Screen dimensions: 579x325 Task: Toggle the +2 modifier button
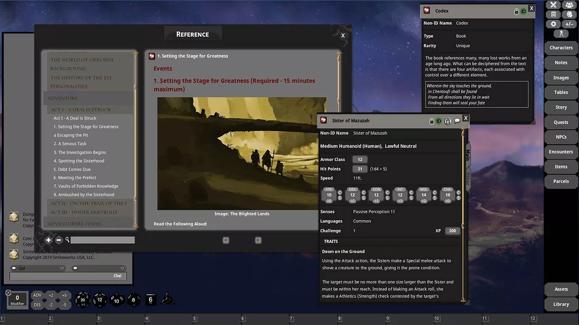pyautogui.click(x=51, y=295)
